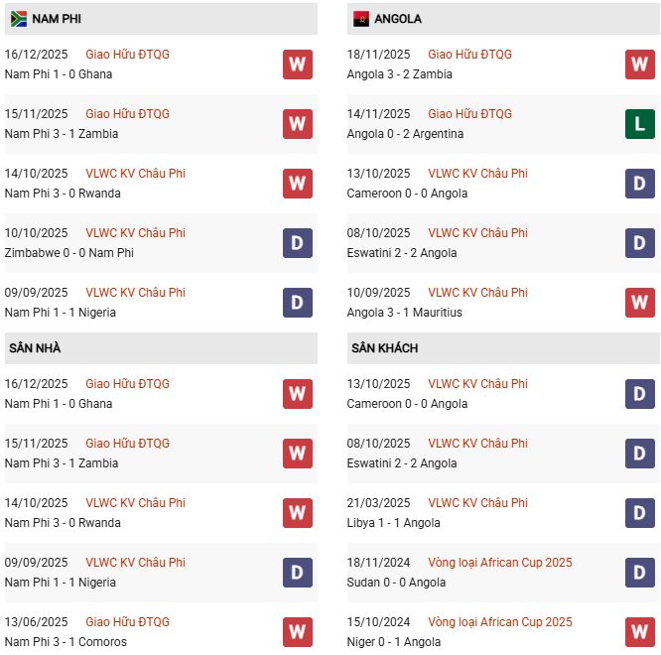Click the South Africa flag icon

click(x=19, y=19)
